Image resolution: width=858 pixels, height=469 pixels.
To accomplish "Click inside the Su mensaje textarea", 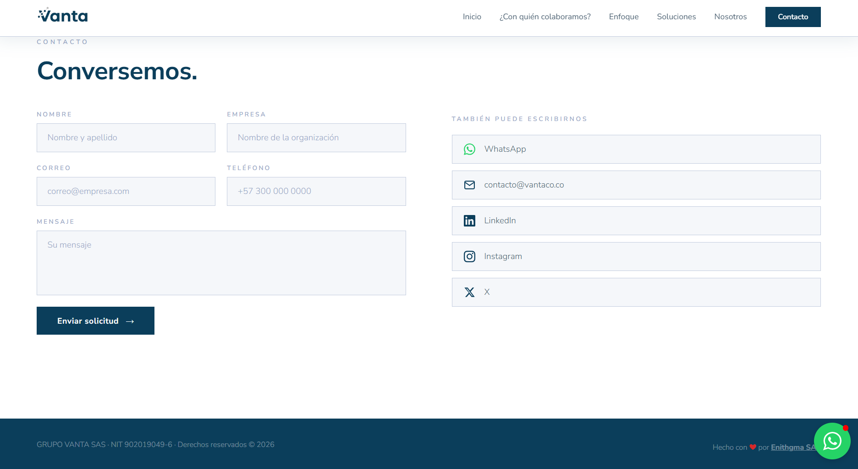I will pyautogui.click(x=221, y=263).
